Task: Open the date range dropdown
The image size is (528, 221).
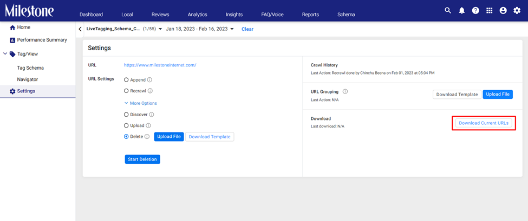Action: 200,29
